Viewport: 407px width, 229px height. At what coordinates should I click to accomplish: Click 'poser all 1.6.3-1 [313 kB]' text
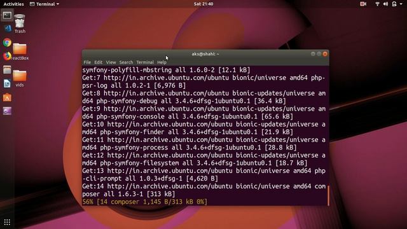[x=128, y=194]
